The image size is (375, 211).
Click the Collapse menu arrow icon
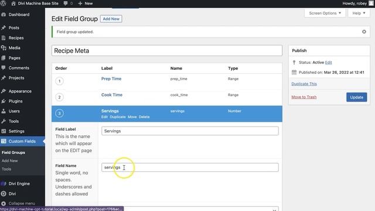click(4, 203)
